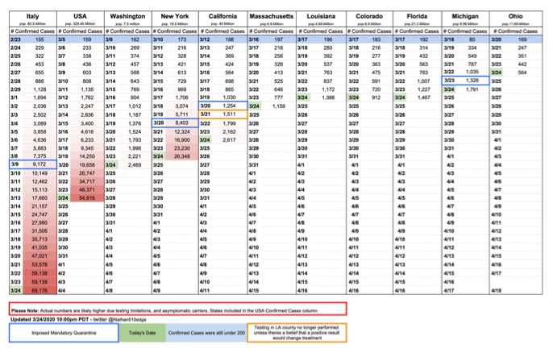
Task: Click the Washington column header
Action: coord(127,16)
